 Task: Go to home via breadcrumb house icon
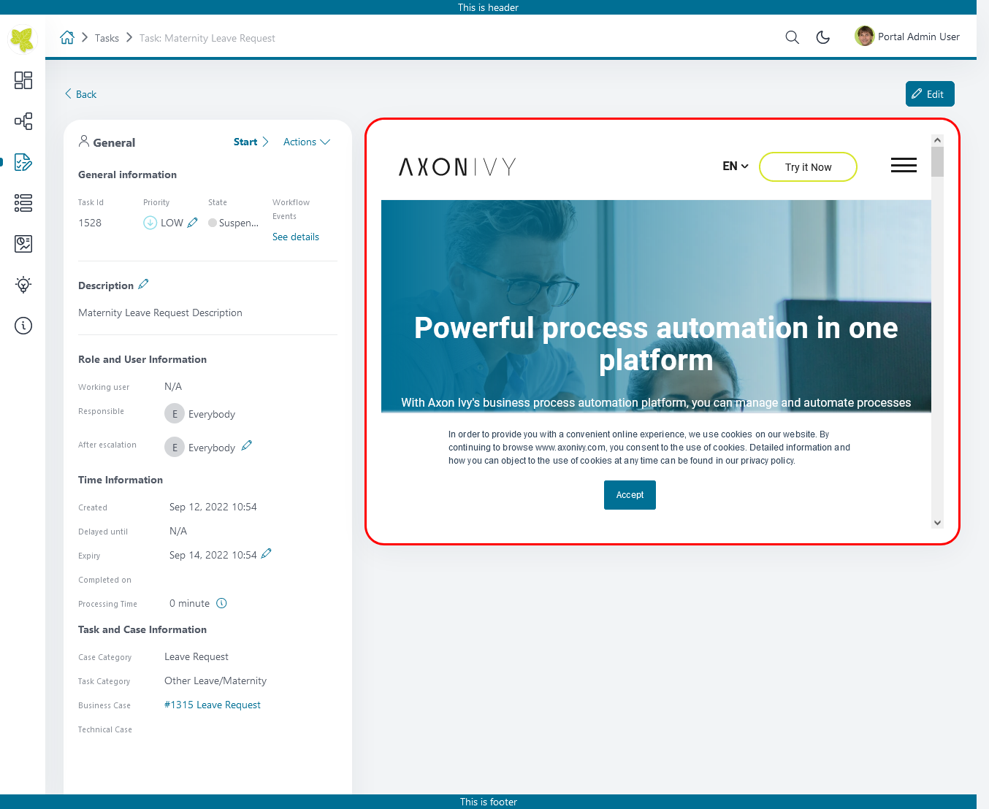click(67, 37)
